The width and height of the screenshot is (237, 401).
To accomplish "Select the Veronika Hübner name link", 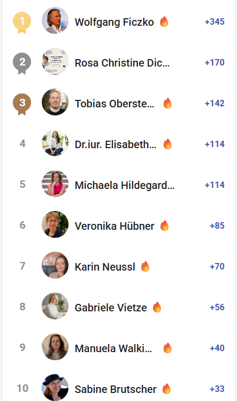I will coord(114,226).
